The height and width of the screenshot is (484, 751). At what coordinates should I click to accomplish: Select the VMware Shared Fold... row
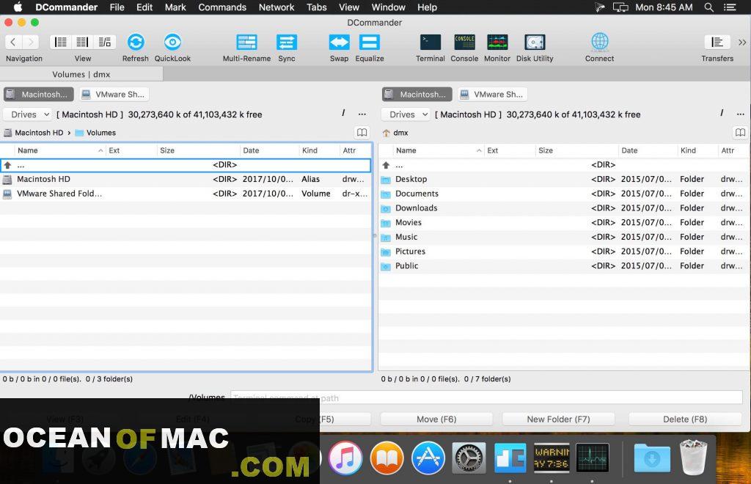[186, 194]
